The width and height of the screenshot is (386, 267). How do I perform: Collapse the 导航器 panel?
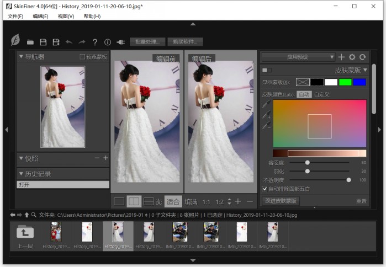click(x=21, y=56)
